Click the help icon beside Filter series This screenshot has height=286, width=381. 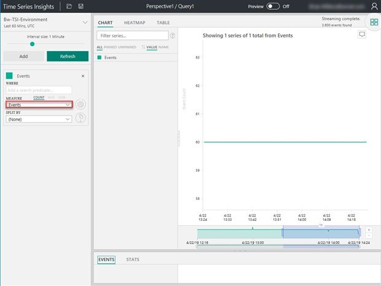tap(172, 36)
